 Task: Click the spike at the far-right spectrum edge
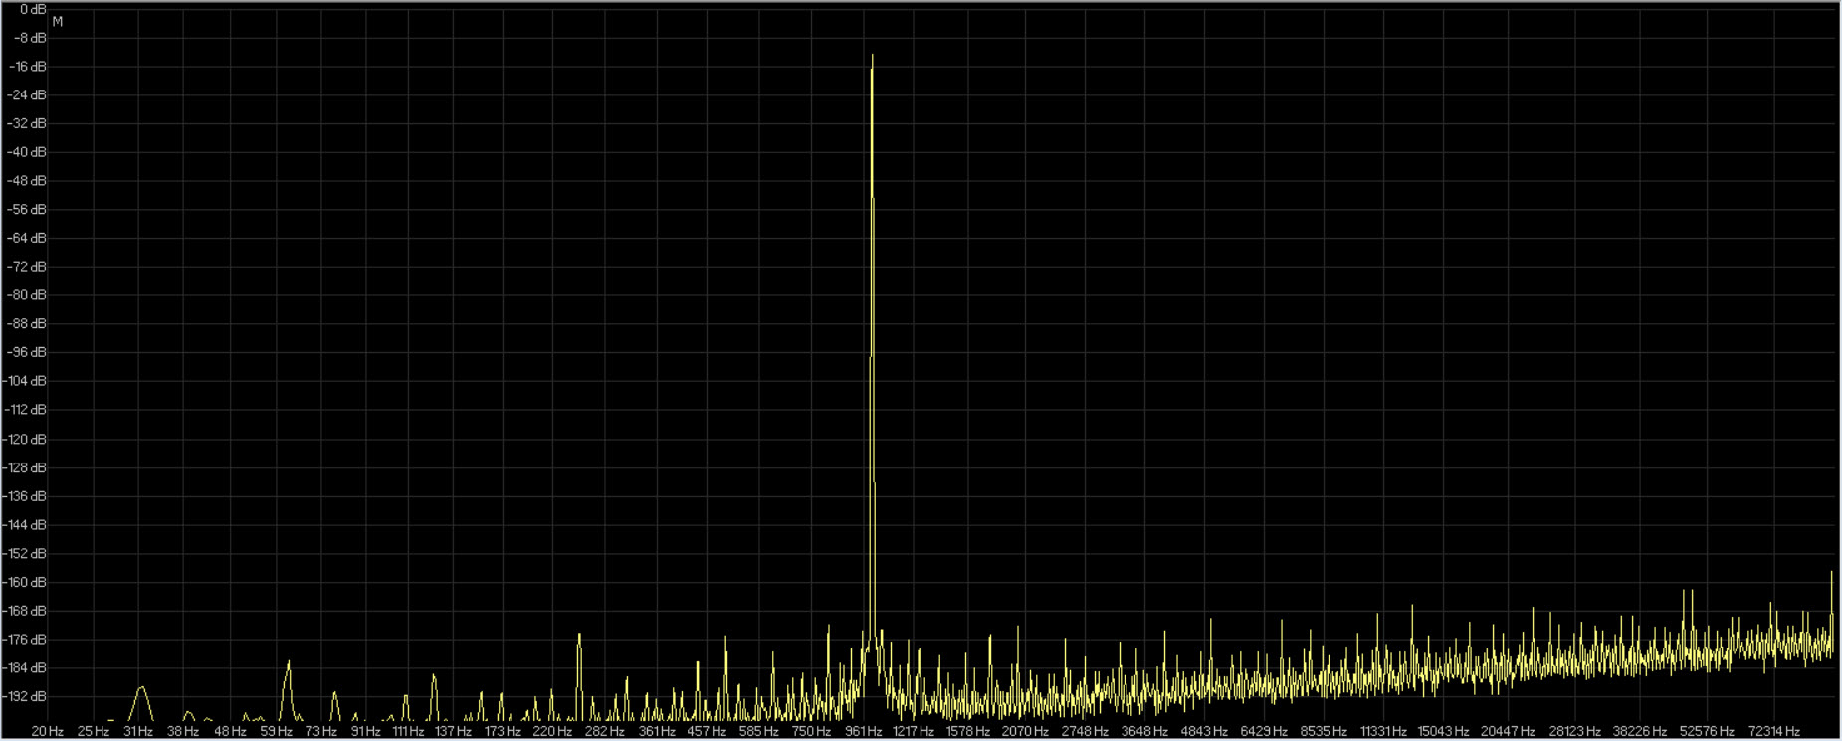(x=1831, y=575)
